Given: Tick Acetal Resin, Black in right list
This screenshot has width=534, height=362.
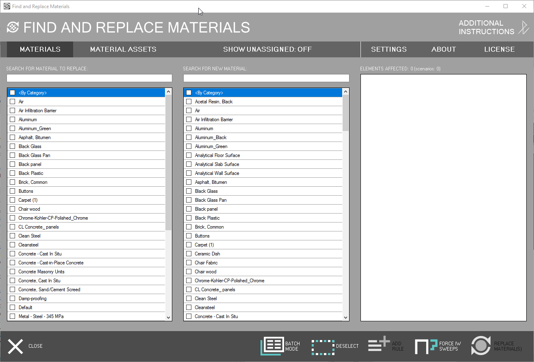Looking at the screenshot, I should click(x=189, y=102).
